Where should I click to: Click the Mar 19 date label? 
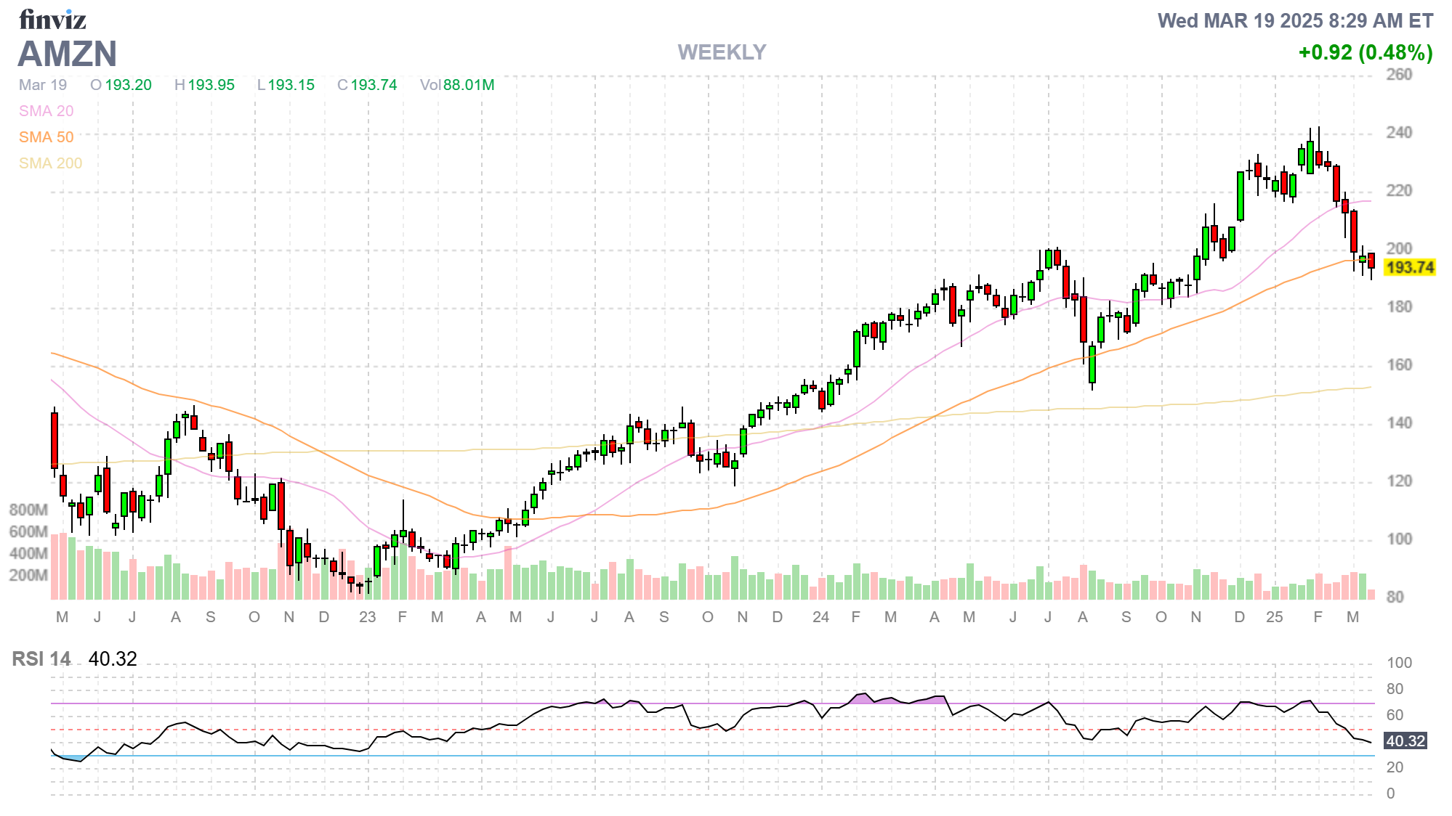pyautogui.click(x=43, y=85)
